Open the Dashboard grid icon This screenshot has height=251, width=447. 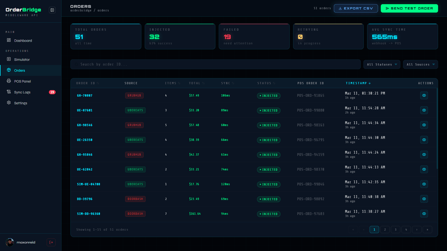[8, 40]
